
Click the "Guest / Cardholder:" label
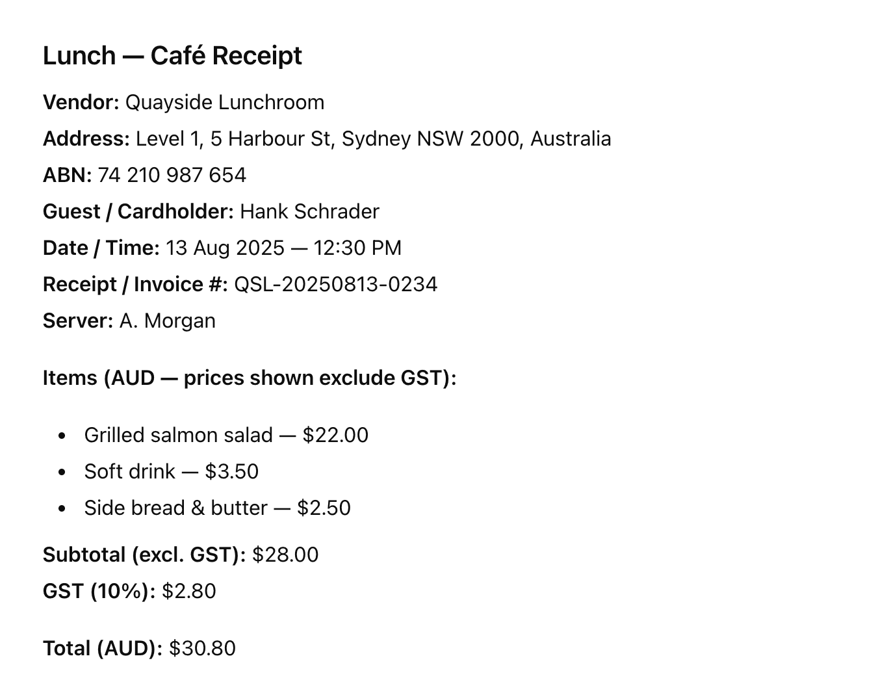(138, 212)
